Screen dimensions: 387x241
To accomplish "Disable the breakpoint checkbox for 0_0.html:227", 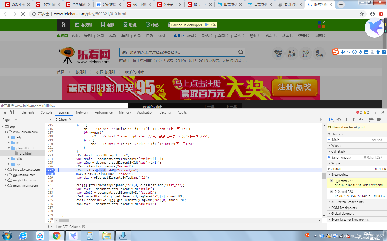I will 331,180.
